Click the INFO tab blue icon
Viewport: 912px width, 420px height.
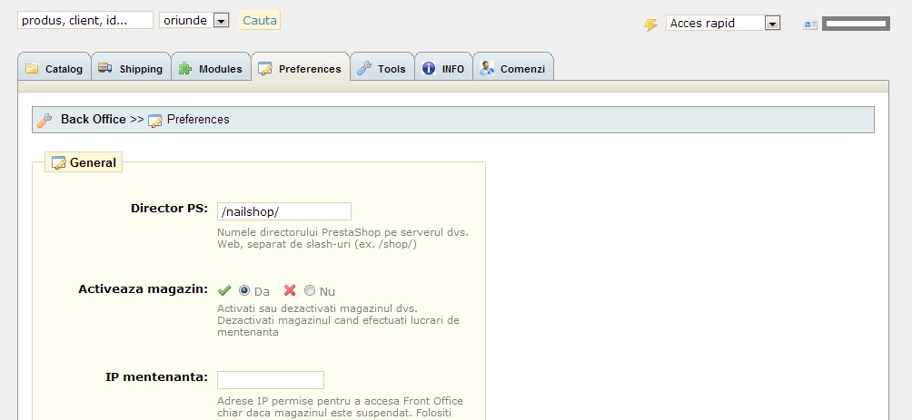point(429,69)
